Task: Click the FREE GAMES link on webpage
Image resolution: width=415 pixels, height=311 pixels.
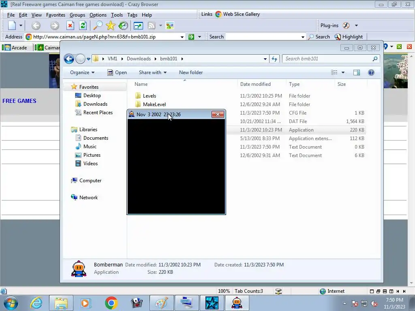Action: click(19, 101)
